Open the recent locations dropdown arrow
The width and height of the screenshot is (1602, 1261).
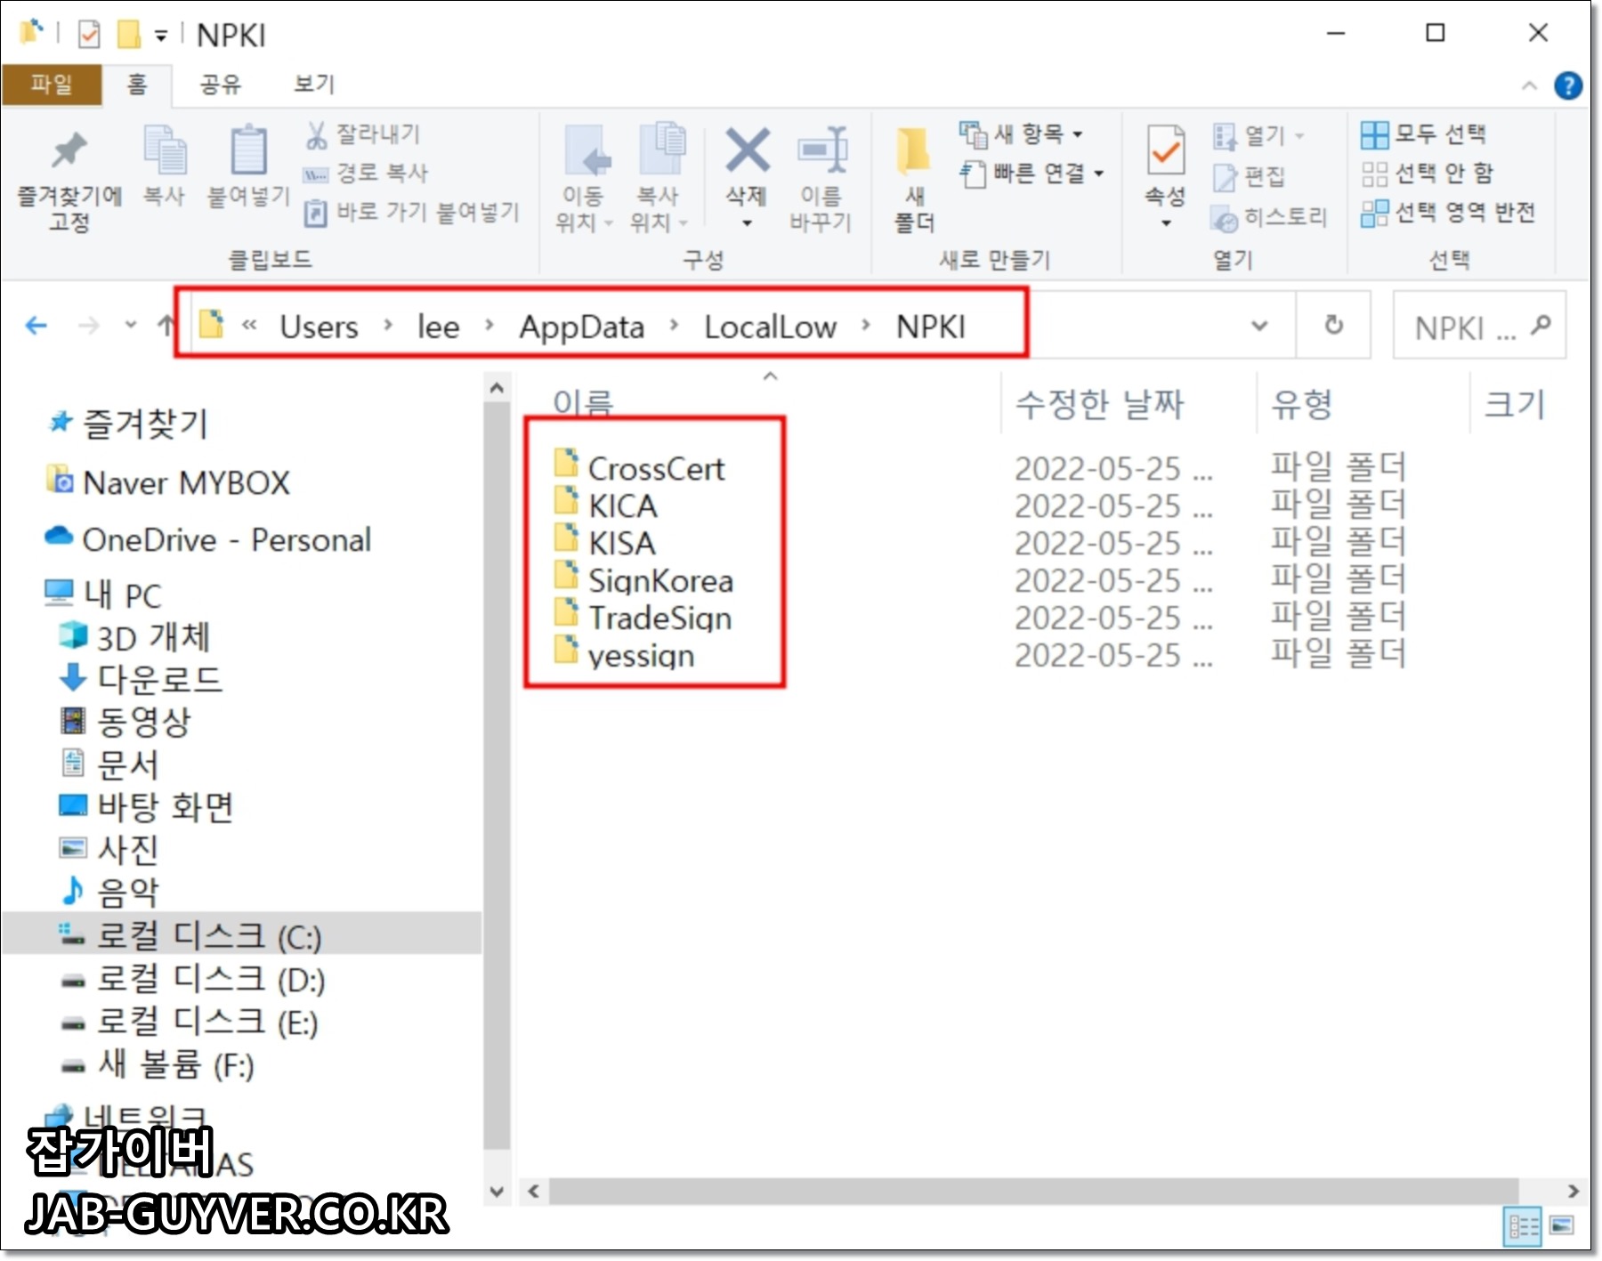pyautogui.click(x=131, y=325)
